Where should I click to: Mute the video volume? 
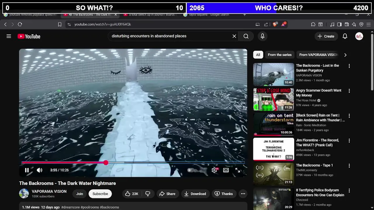click(39, 170)
